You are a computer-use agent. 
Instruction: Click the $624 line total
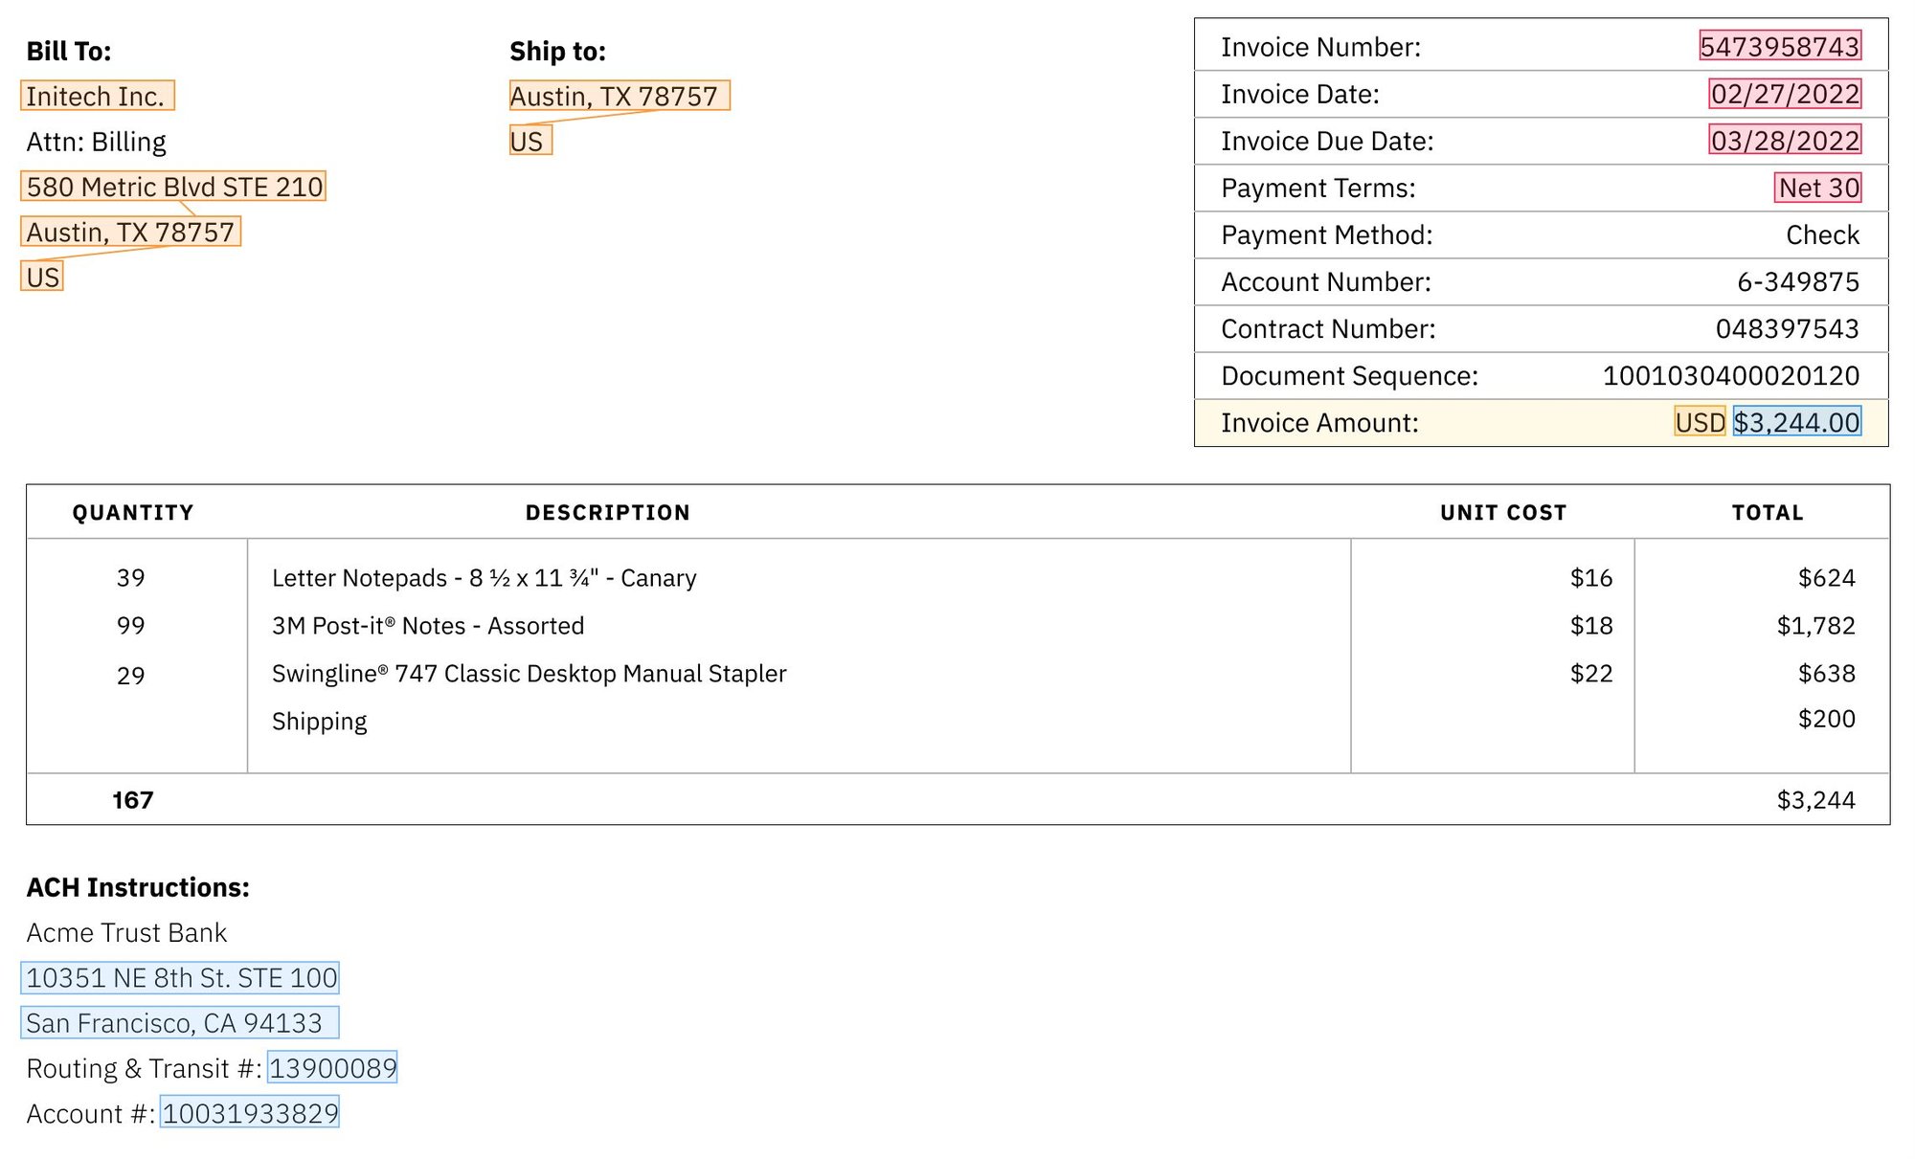click(x=1827, y=577)
